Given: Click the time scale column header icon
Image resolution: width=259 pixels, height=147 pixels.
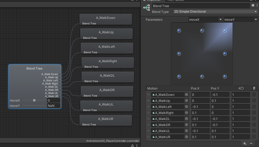Looking at the screenshot, I should 241,88.
